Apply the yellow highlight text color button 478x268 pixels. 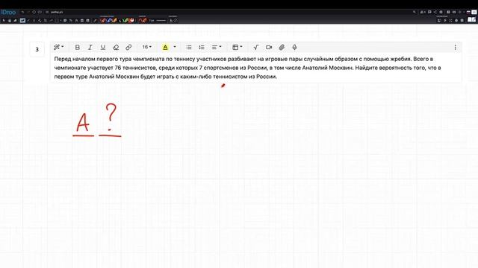(x=165, y=47)
